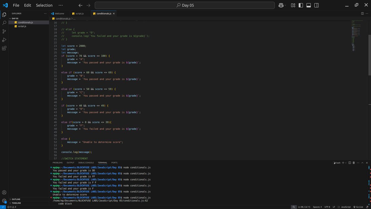Open the title bar more menus ellipsis
Image resolution: width=371 pixels, height=209 pixels.
tap(61, 5)
